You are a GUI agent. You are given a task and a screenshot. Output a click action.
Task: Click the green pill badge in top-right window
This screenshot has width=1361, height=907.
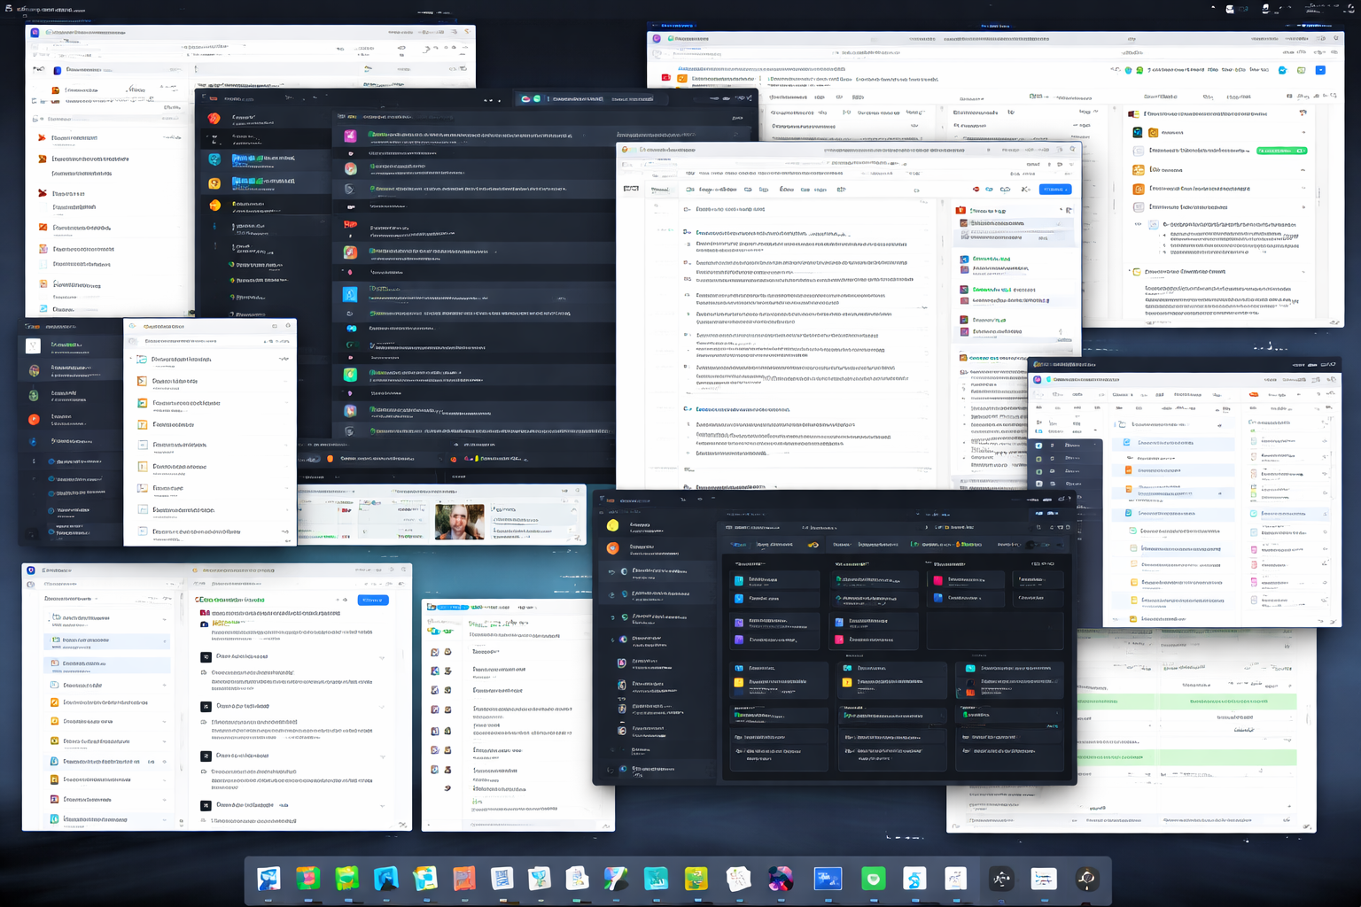tap(1281, 151)
